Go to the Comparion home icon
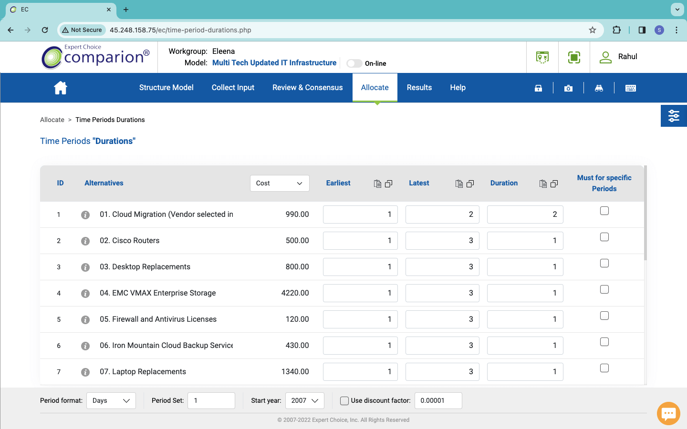 [x=61, y=88]
